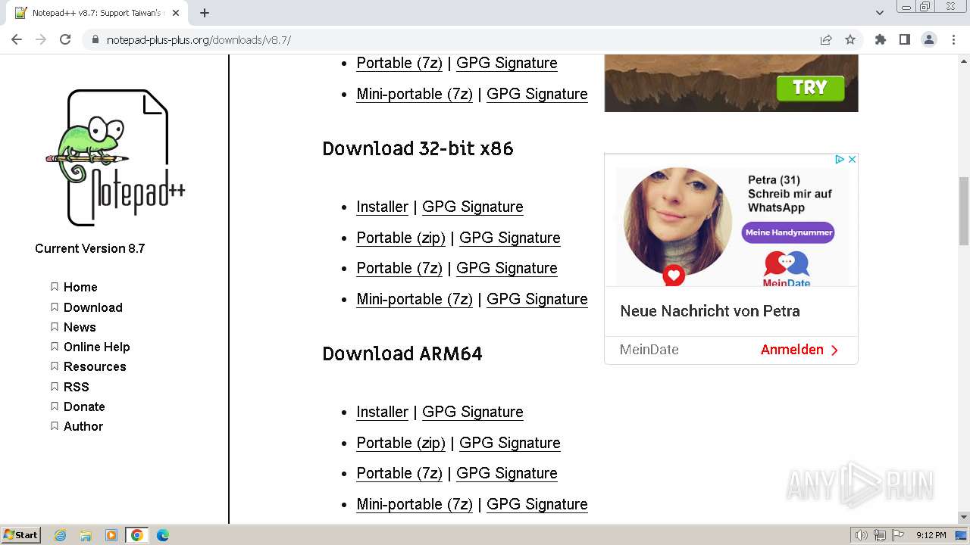This screenshot has width=970, height=545.
Task: Get GPG Signature for ARM64 Installer
Action: (x=473, y=412)
